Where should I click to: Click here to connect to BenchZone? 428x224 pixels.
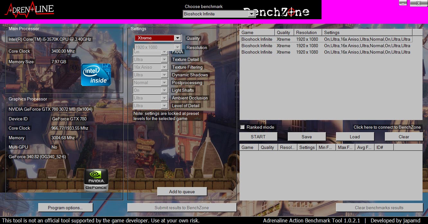coord(387,127)
